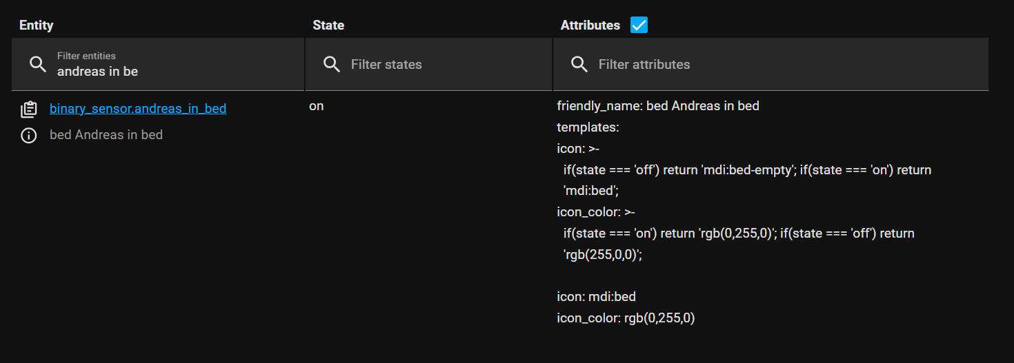Image resolution: width=1014 pixels, height=363 pixels.
Task: Click the 'on' state value
Action: (x=317, y=107)
